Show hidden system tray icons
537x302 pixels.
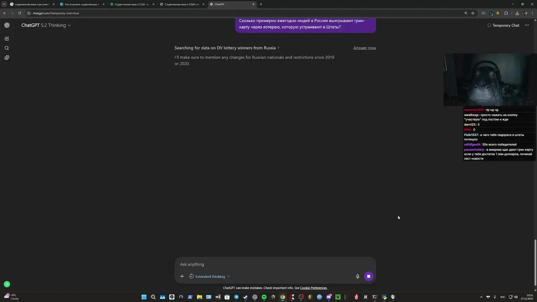point(481,297)
